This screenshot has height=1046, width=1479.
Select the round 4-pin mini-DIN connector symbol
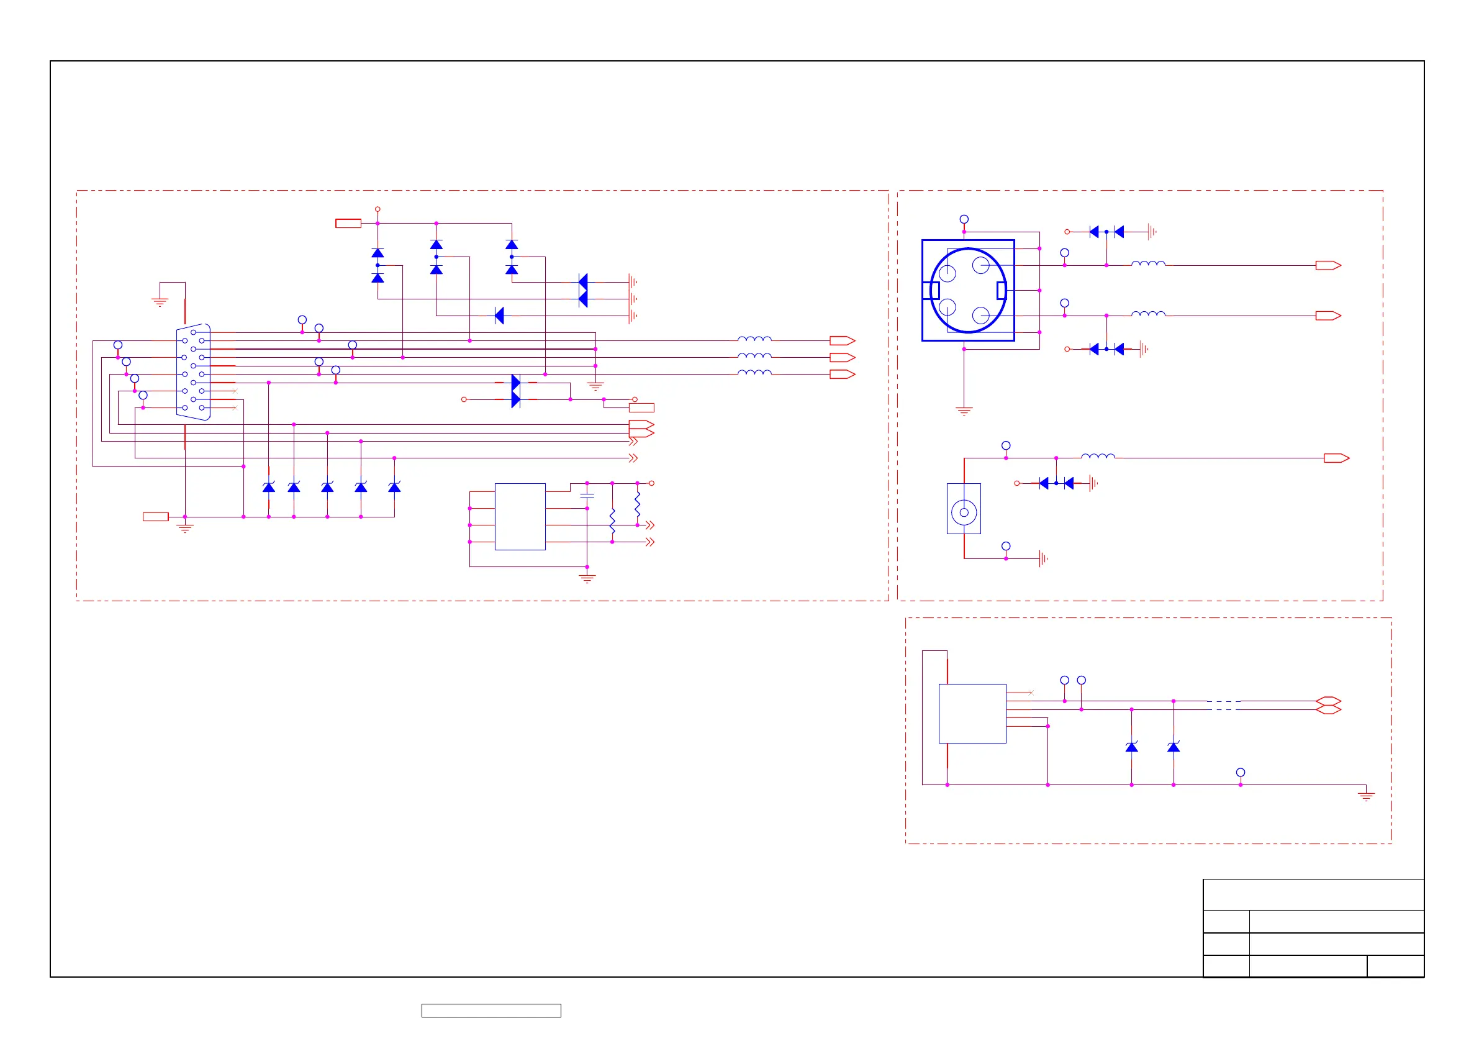pyautogui.click(x=967, y=290)
